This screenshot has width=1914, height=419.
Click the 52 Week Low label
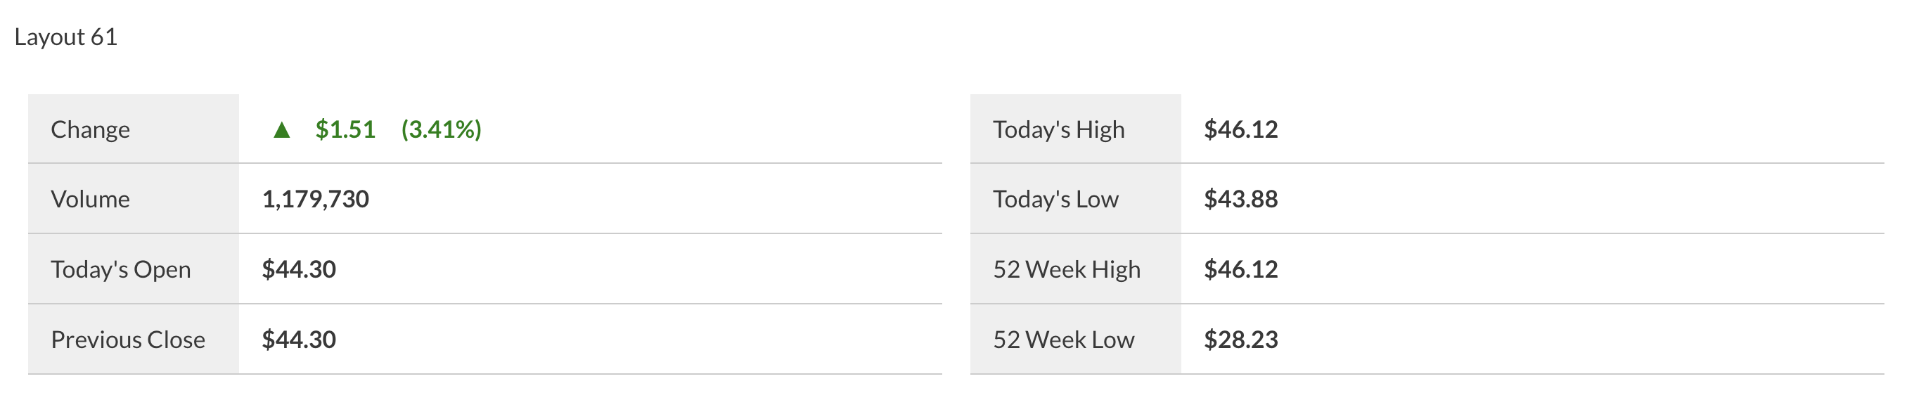click(x=1063, y=340)
